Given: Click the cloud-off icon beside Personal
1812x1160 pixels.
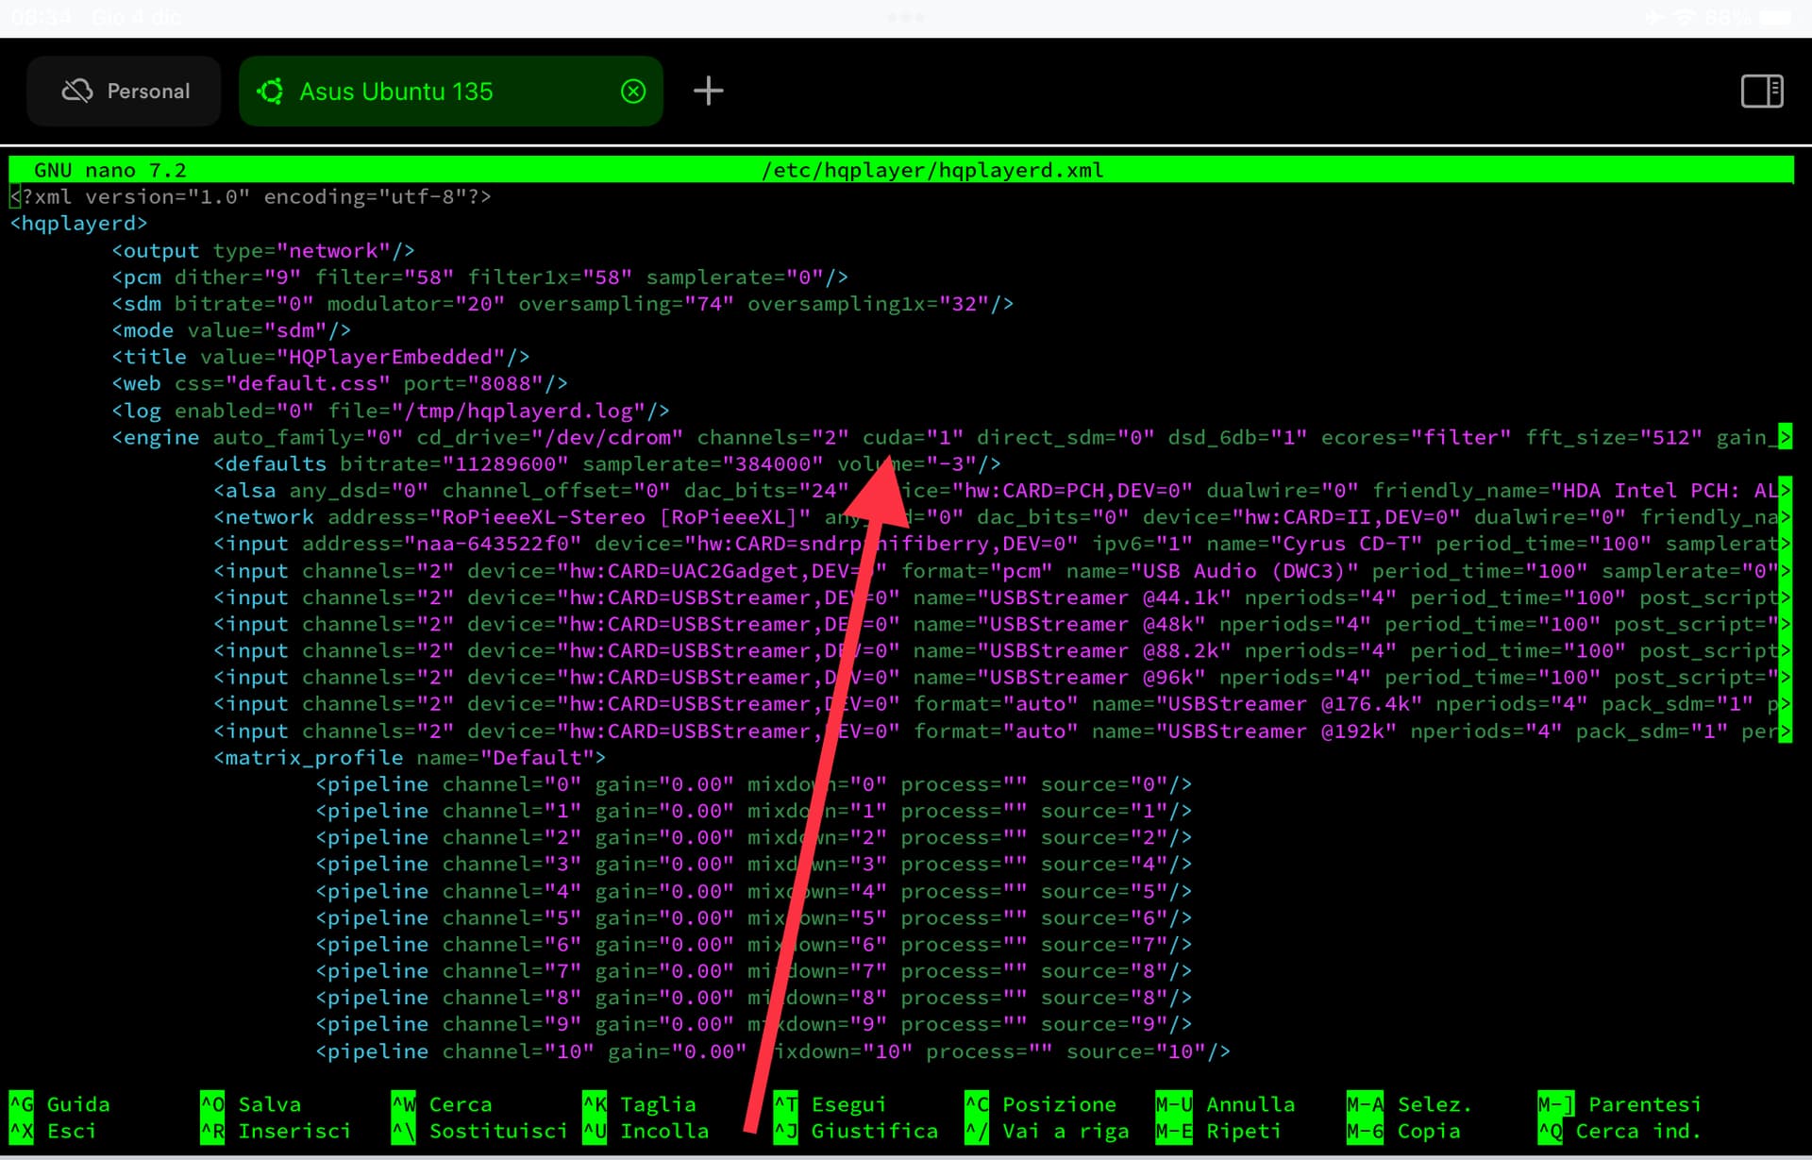Looking at the screenshot, I should click(x=77, y=92).
